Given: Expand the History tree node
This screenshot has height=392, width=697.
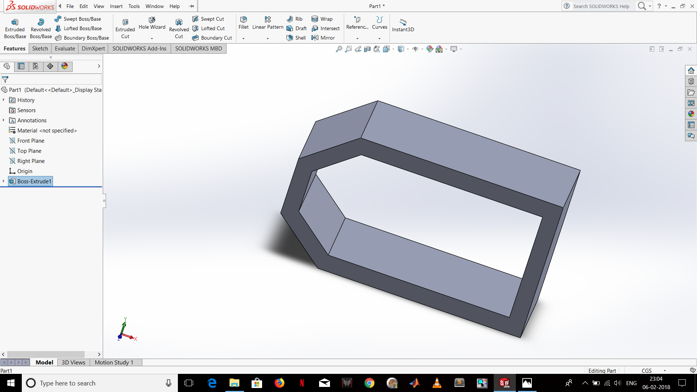Looking at the screenshot, I should coord(3,100).
